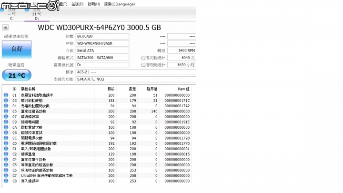Click the status circle for attribute 0C

click(6, 138)
